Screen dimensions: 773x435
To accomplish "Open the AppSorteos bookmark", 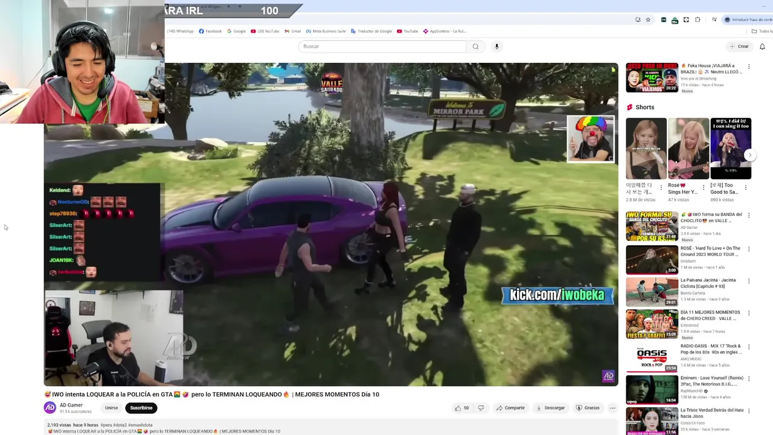I will coord(444,31).
